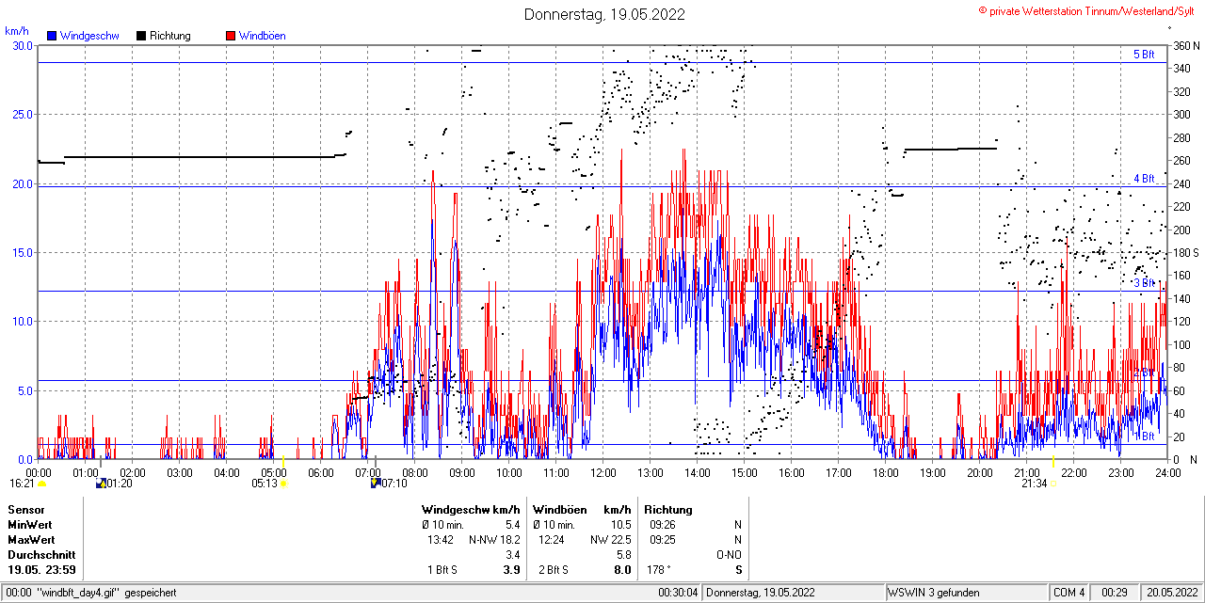Click the 00:29 status bar field
Screen dimensions: 1205x603
point(1115,593)
